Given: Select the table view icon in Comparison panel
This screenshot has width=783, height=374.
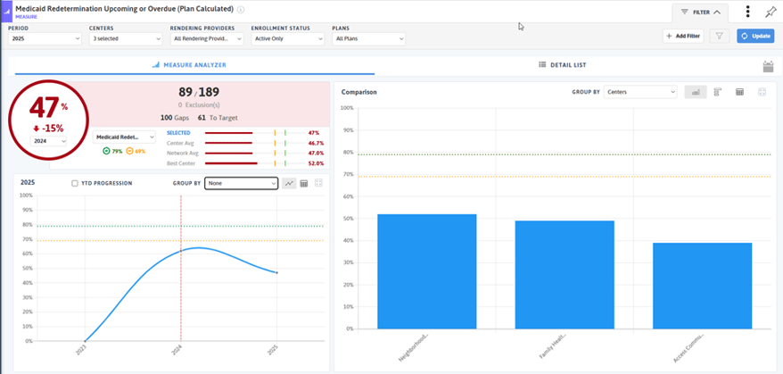Looking at the screenshot, I should pyautogui.click(x=739, y=92).
